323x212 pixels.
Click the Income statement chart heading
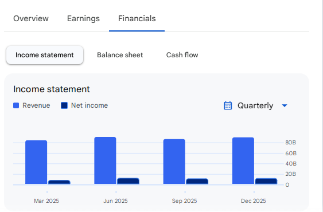52,89
